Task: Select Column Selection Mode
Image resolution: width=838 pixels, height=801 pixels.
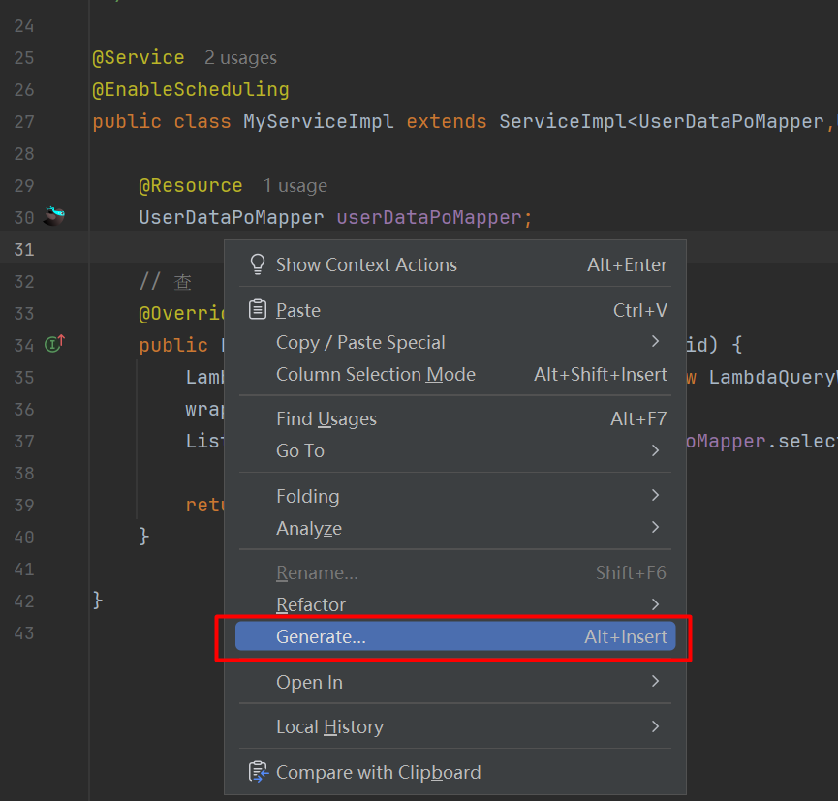Action: [454, 375]
